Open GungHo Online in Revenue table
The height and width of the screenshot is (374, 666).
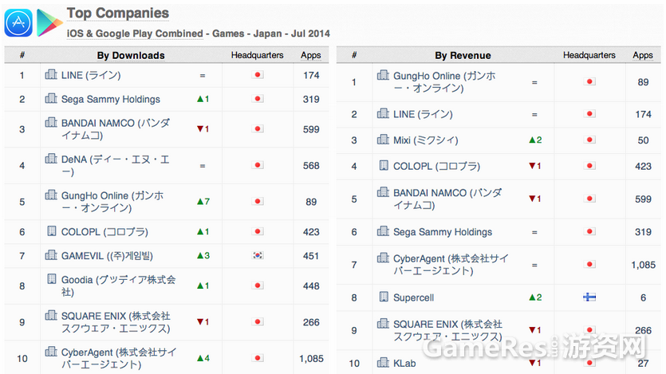tap(444, 82)
